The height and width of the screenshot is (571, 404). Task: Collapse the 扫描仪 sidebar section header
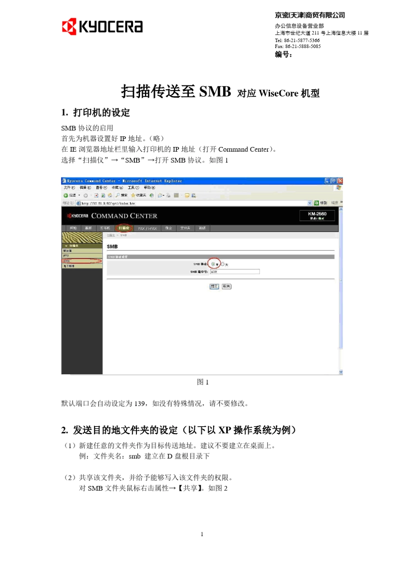pos(82,246)
